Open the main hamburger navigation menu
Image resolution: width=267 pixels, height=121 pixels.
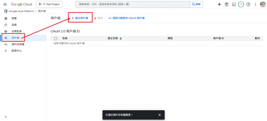click(5, 4)
